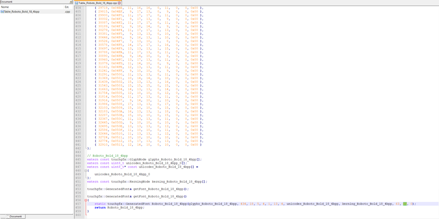Viewport: 439px width, 219px height.
Task: Click the closing }; on line 442
Action: (x=89, y=149)
